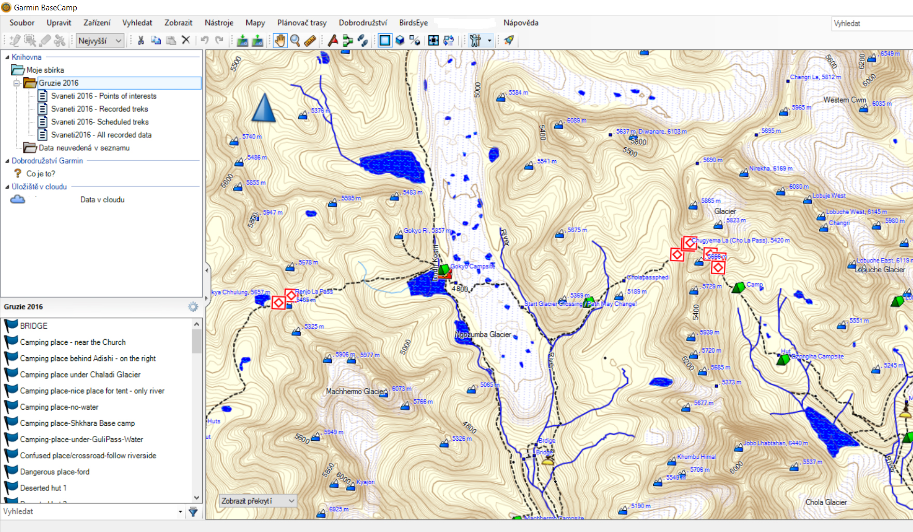The image size is (913, 532).
Task: Open the Plánovač trasy menu
Action: tap(302, 23)
